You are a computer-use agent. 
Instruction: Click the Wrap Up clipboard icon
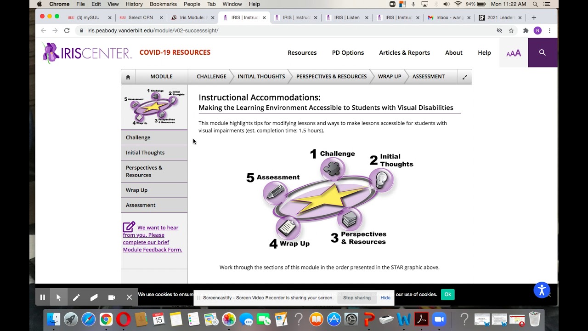tap(288, 227)
